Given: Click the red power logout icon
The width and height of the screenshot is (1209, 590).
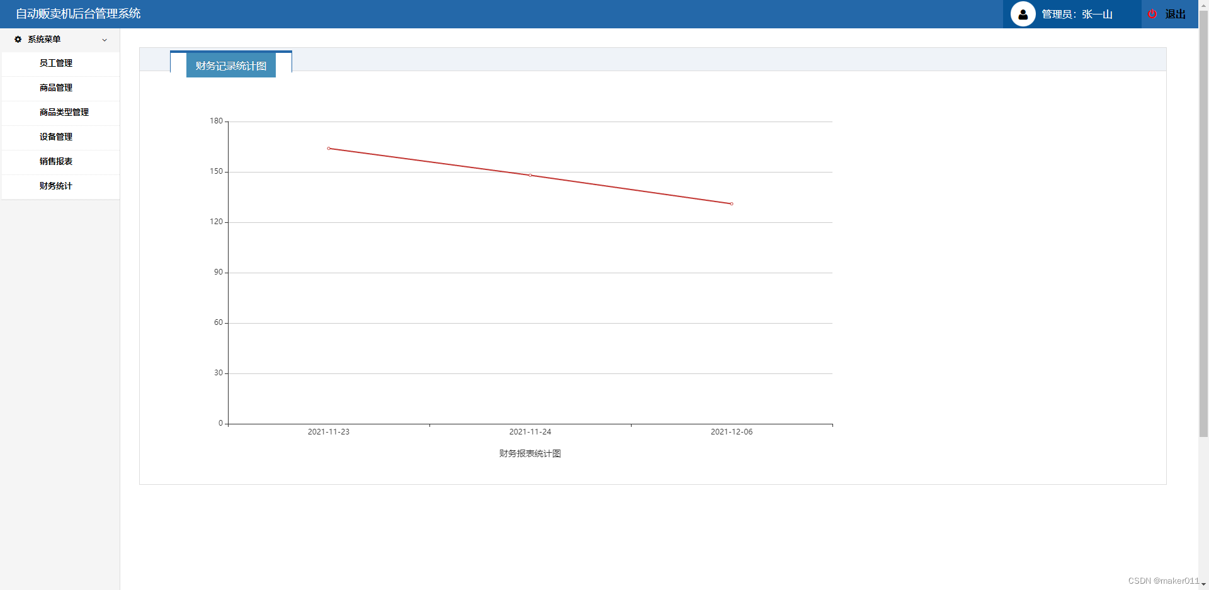Looking at the screenshot, I should pos(1152,14).
